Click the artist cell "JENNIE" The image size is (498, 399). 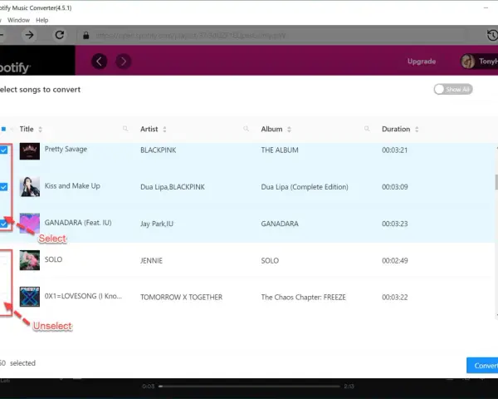point(151,260)
